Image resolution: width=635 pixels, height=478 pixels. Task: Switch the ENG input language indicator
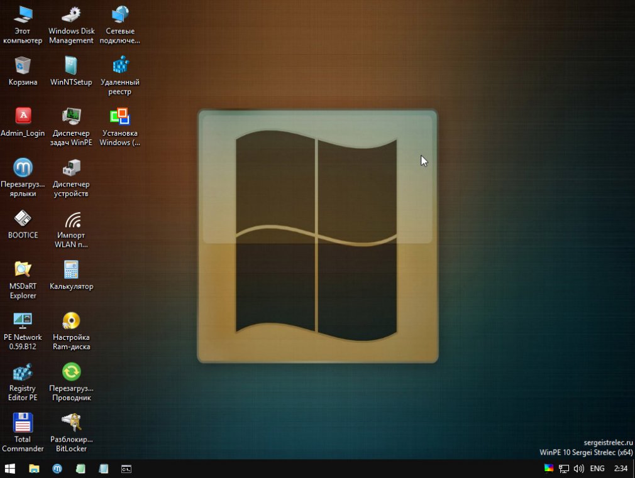coord(597,469)
